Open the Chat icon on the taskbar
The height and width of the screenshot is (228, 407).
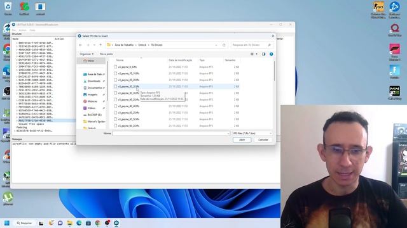[x=60, y=223]
